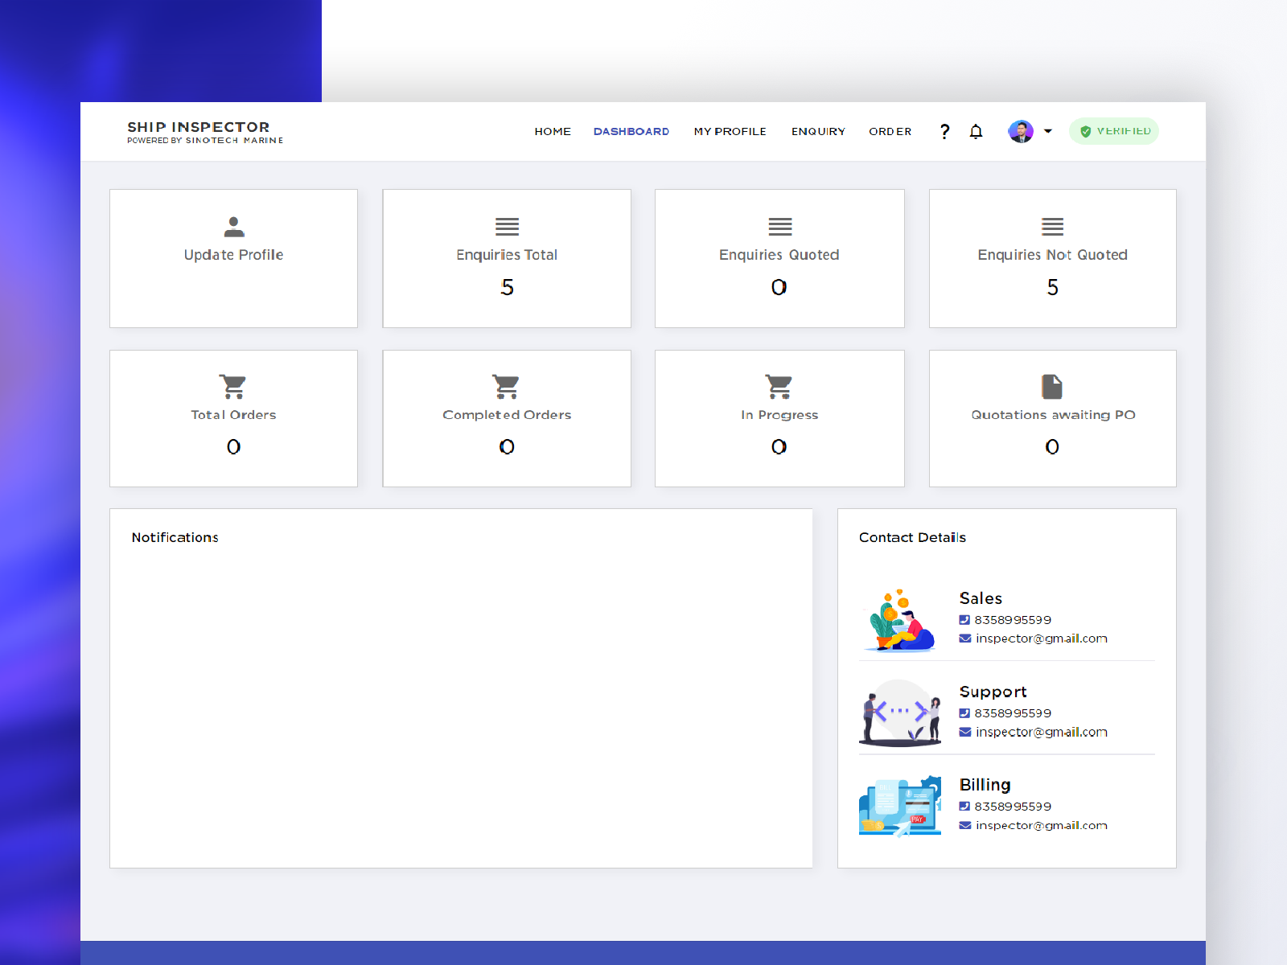Viewport: 1287px width, 965px height.
Task: Open the Enquiries Quoted card label
Action: tap(779, 255)
